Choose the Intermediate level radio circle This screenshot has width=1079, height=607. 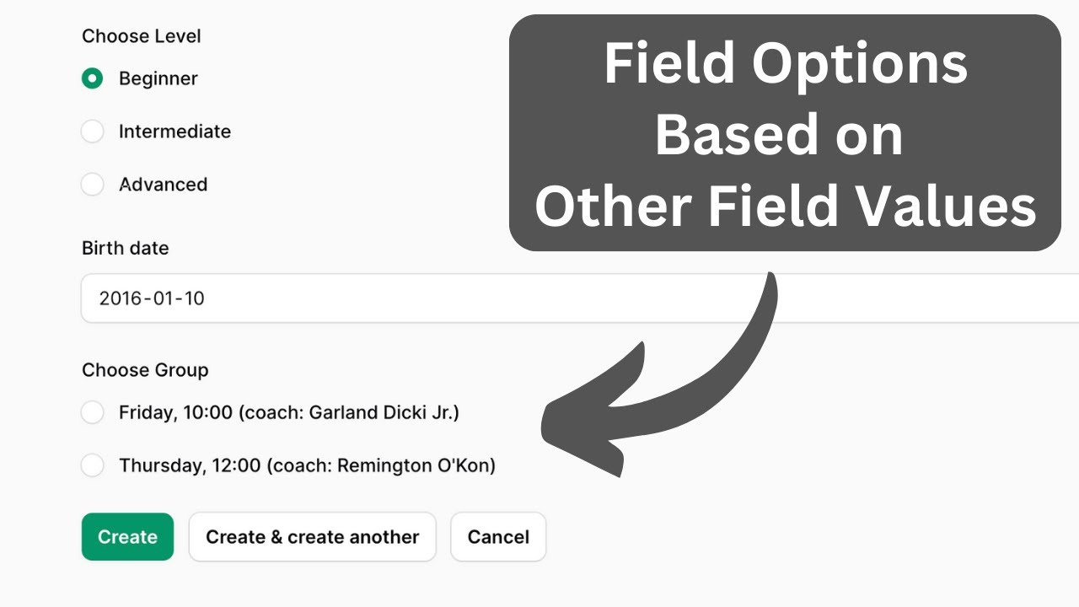[x=92, y=132]
